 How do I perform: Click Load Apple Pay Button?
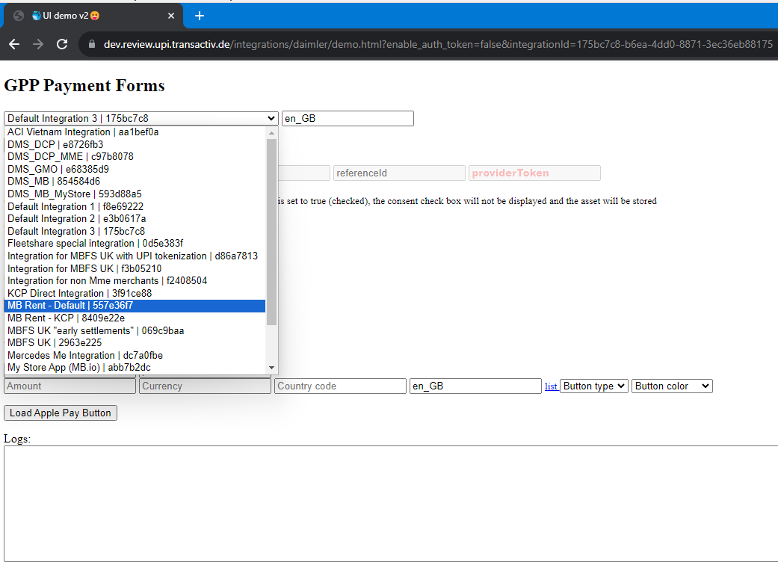coord(61,413)
